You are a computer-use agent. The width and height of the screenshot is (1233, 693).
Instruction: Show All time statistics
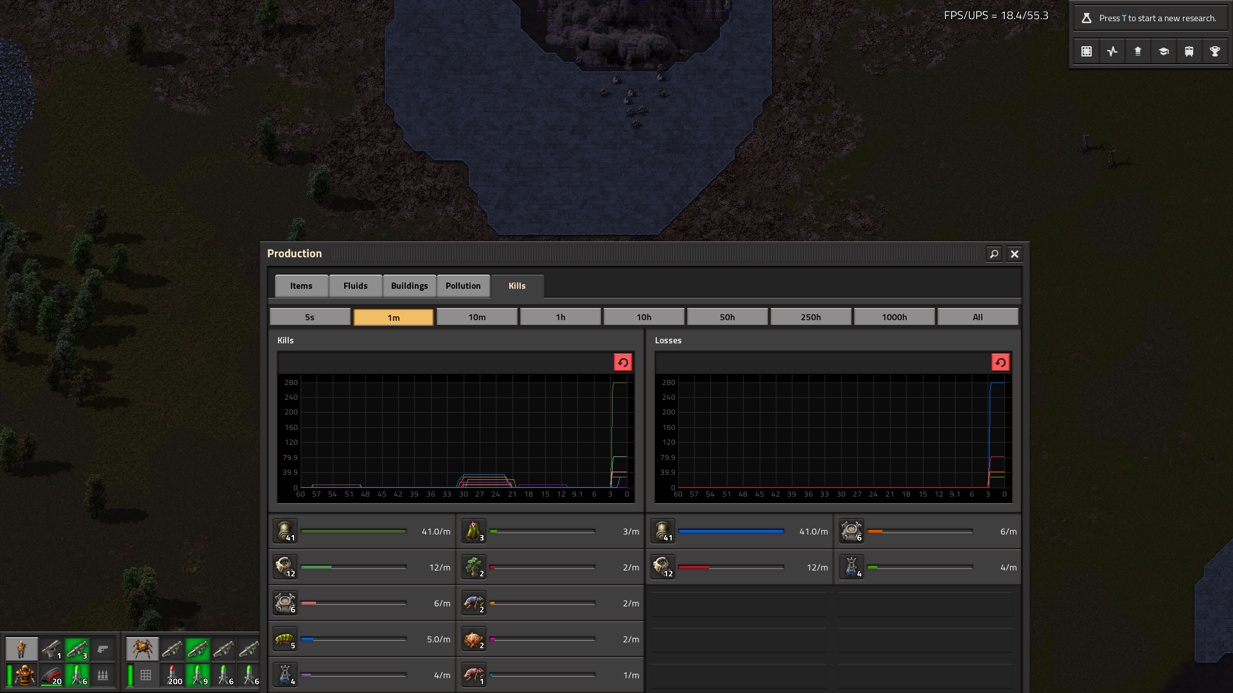(978, 317)
